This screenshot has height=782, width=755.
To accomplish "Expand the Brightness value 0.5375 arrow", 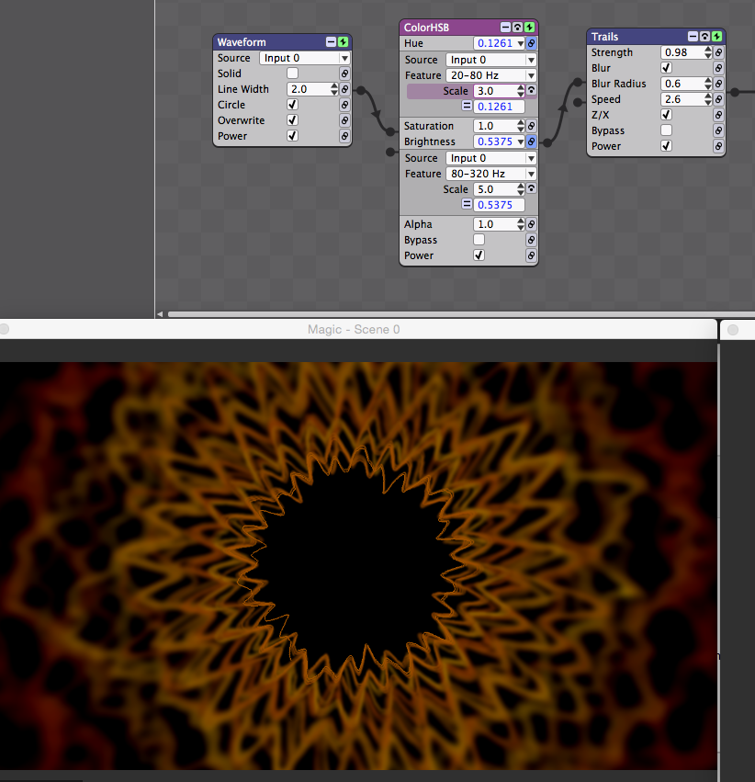I will click(x=521, y=142).
